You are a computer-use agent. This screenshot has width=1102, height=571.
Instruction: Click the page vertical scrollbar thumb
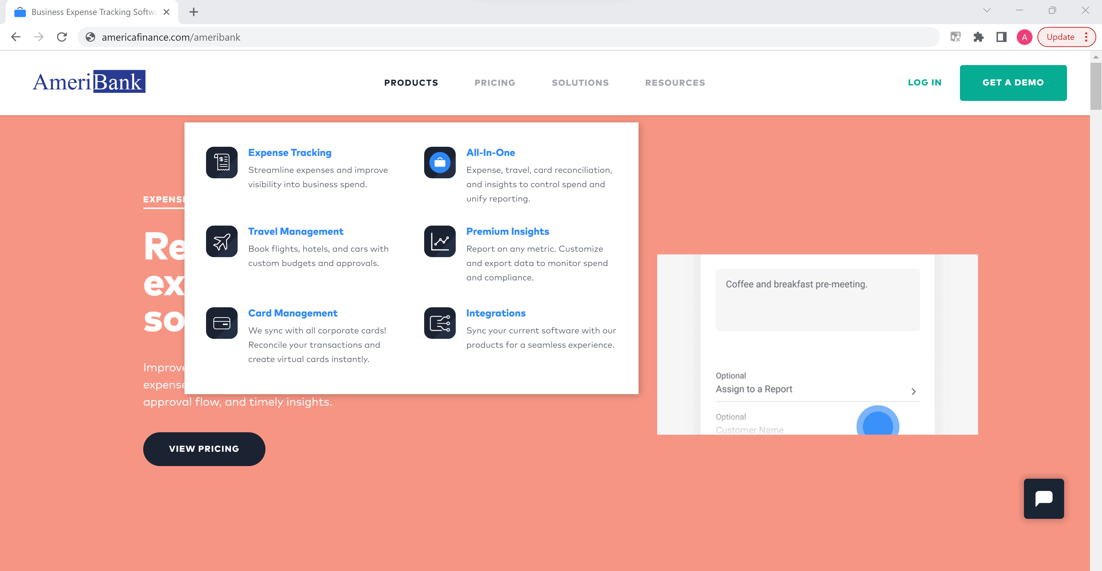(x=1095, y=85)
